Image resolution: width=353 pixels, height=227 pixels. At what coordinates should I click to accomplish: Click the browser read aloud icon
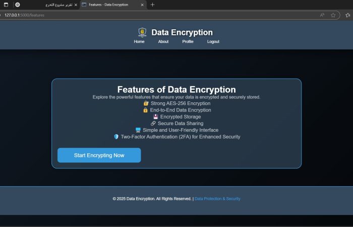[322, 15]
